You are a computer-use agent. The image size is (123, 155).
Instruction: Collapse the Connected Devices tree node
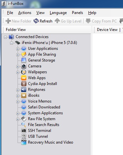(x=5, y=37)
